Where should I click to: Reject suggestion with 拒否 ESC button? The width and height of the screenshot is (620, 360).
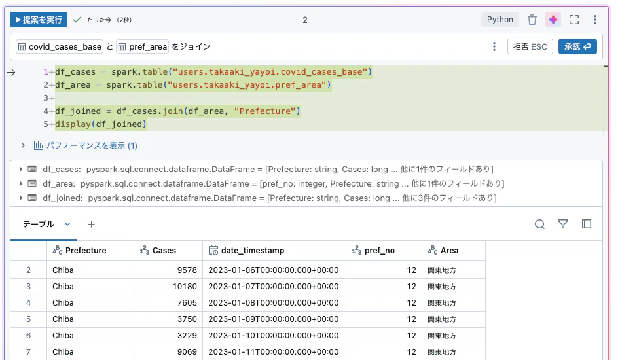530,46
